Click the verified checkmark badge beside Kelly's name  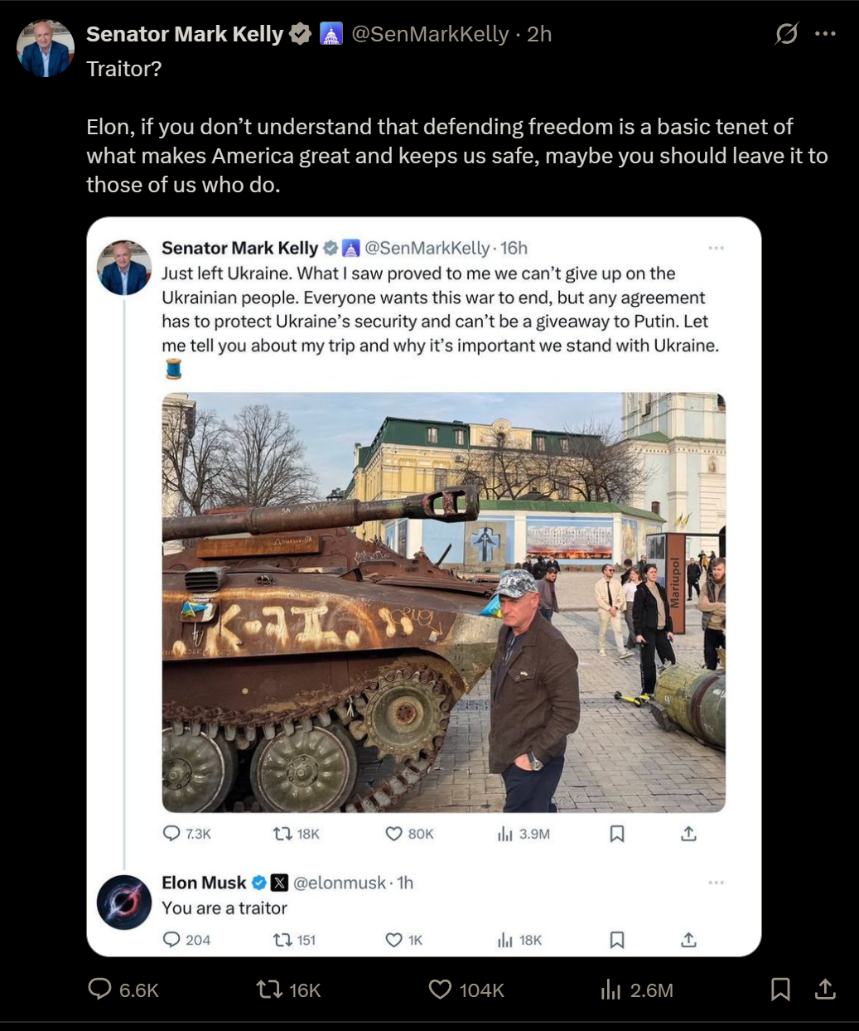300,34
